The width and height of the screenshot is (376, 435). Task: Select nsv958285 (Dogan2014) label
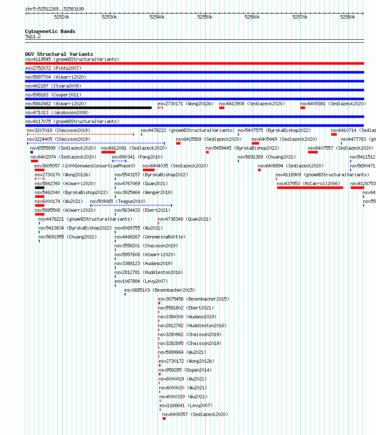(x=185, y=370)
